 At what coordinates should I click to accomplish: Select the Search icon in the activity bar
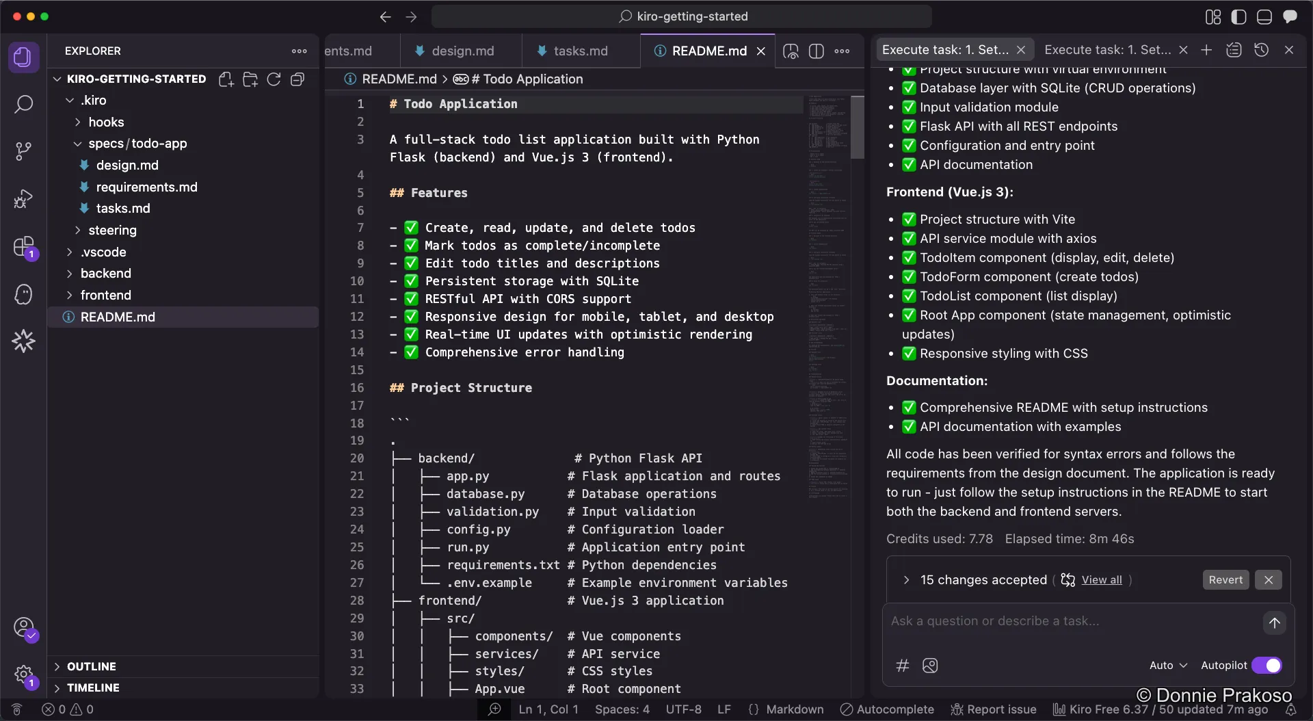click(23, 104)
